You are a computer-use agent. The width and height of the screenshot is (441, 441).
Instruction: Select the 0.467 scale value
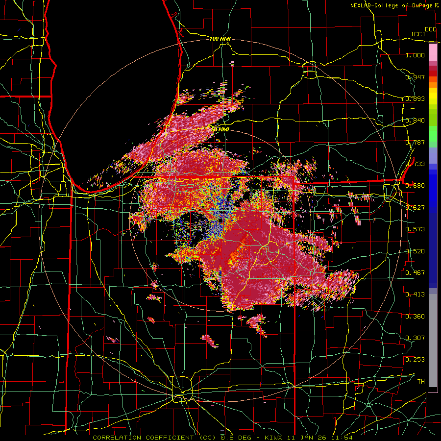pyautogui.click(x=415, y=272)
